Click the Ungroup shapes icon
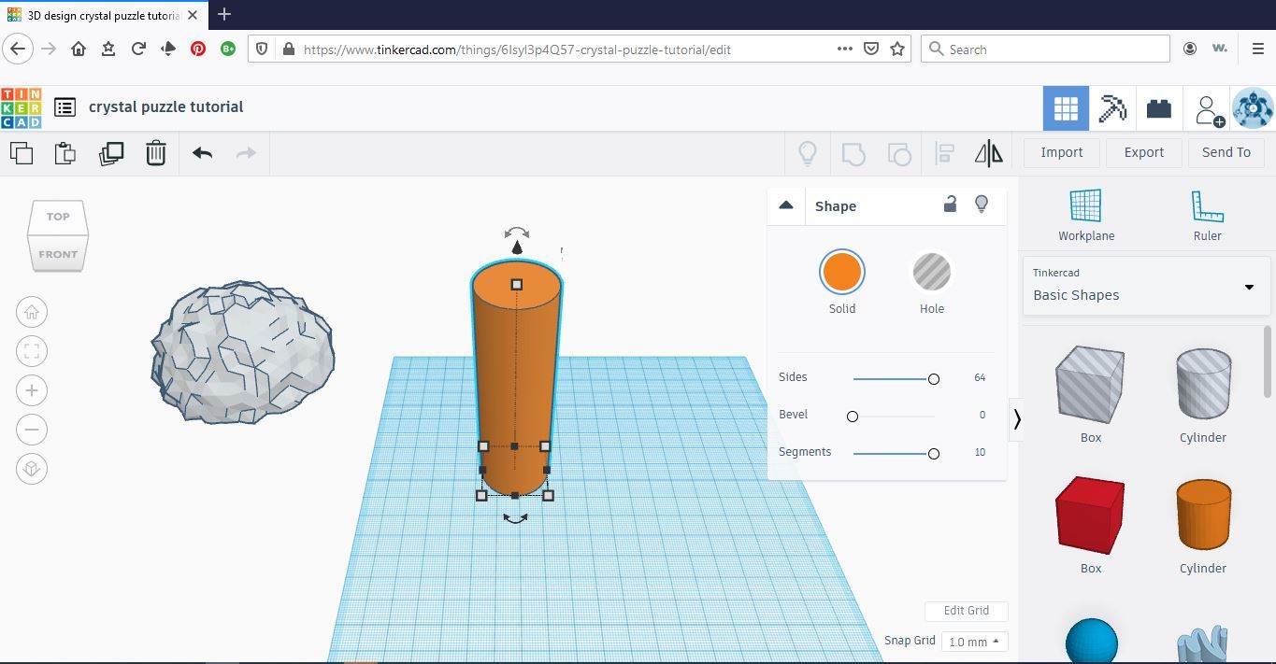The width and height of the screenshot is (1276, 664). (x=899, y=153)
